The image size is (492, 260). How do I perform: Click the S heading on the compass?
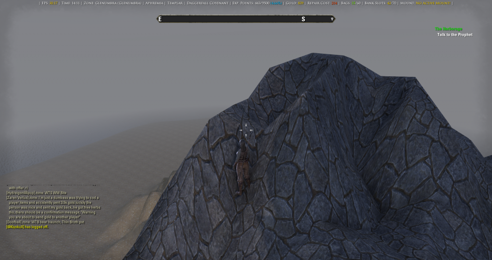(x=303, y=19)
